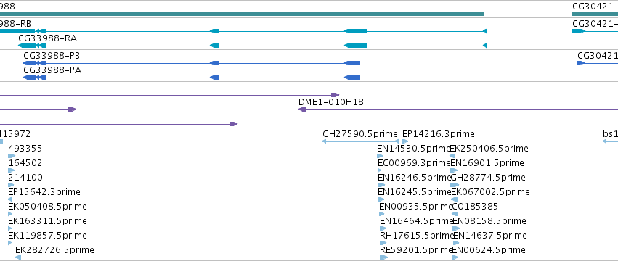Select the 493355 feature label
618x261 pixels.
coord(25,149)
